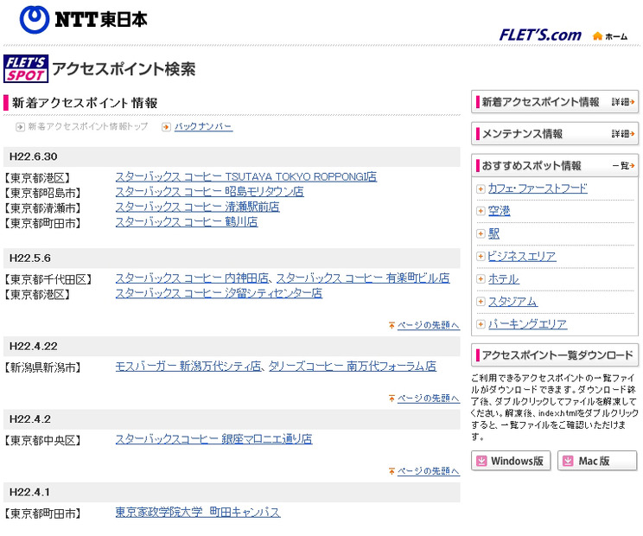Screen dimensions: 643x536
Task: Click 詳細 on the メンテナンス情報 panel
Action: (622, 134)
